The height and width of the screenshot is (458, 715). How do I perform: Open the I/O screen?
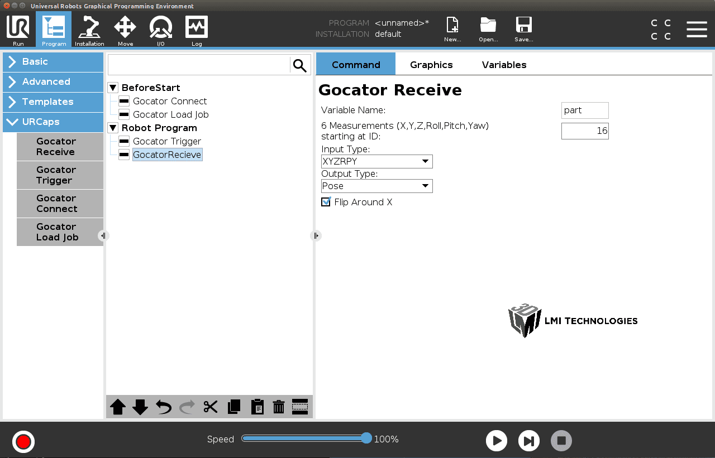tap(161, 31)
